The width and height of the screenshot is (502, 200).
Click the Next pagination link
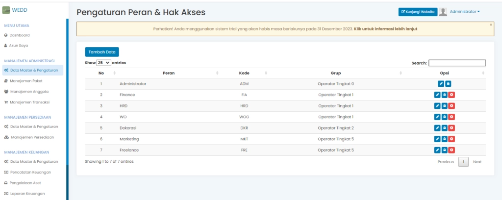pyautogui.click(x=477, y=162)
